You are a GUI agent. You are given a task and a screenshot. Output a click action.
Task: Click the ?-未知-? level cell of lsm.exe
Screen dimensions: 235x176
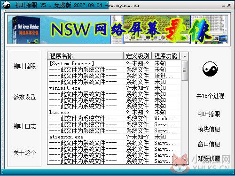(137, 112)
